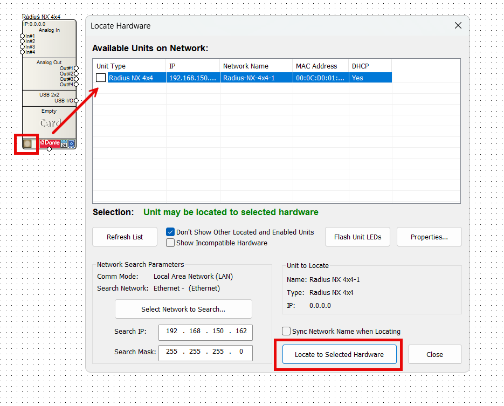This screenshot has height=406, width=504.
Task: Click second octet 168 of Search IP
Action: pos(195,331)
